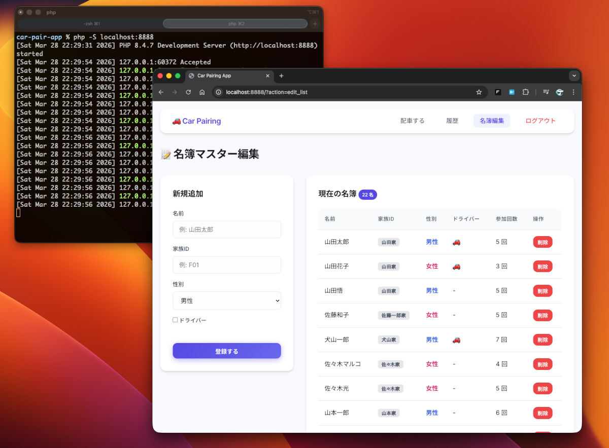The width and height of the screenshot is (609, 448).
Task: Click the 22名 count badge
Action: coord(368,195)
